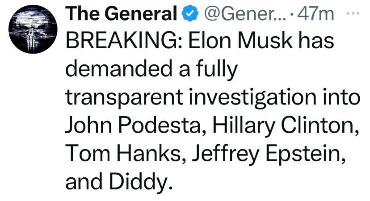The height and width of the screenshot is (201, 370).
Task: Open "The General" display name profile link
Action: tap(122, 15)
